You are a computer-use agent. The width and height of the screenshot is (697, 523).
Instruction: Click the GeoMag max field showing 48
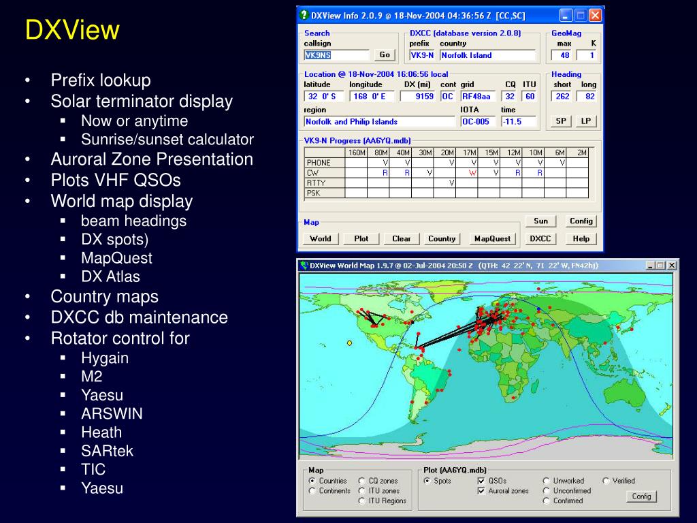point(562,55)
